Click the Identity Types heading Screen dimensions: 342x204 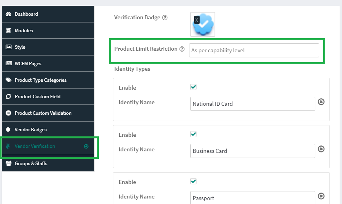point(132,69)
